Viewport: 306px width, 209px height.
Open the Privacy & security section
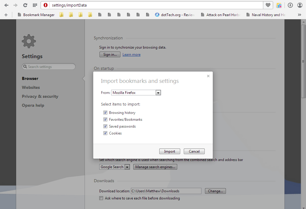[x=40, y=96]
